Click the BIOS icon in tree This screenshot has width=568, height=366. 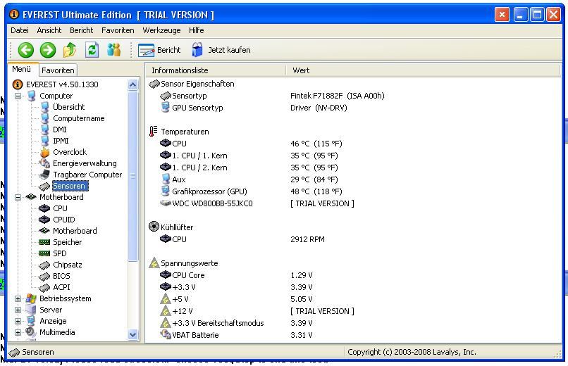pyautogui.click(x=44, y=277)
